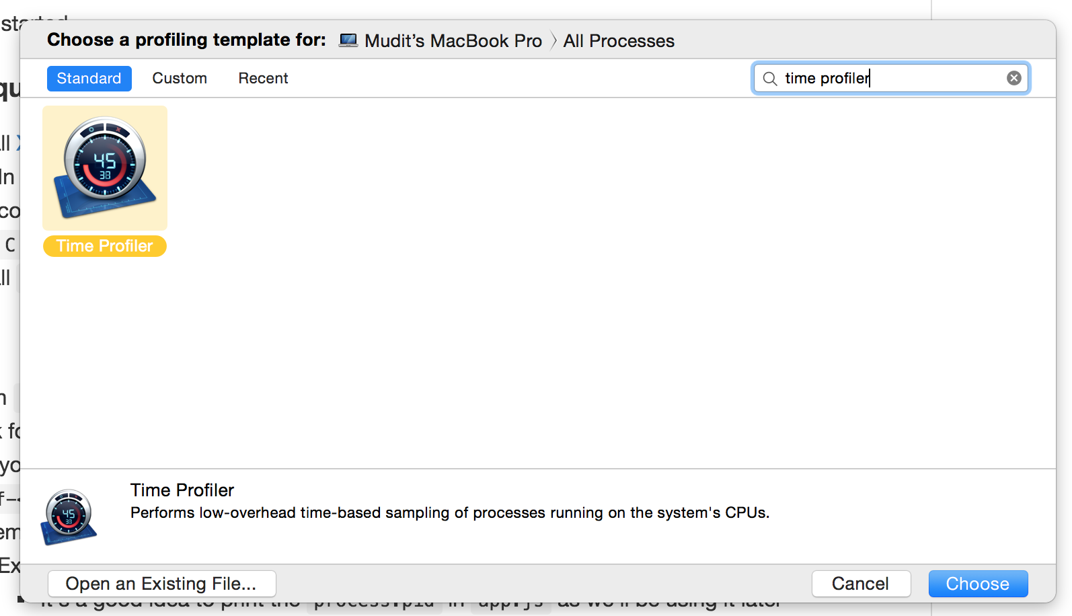Click Open an Existing File button
Image resolution: width=1072 pixels, height=616 pixels.
[161, 584]
